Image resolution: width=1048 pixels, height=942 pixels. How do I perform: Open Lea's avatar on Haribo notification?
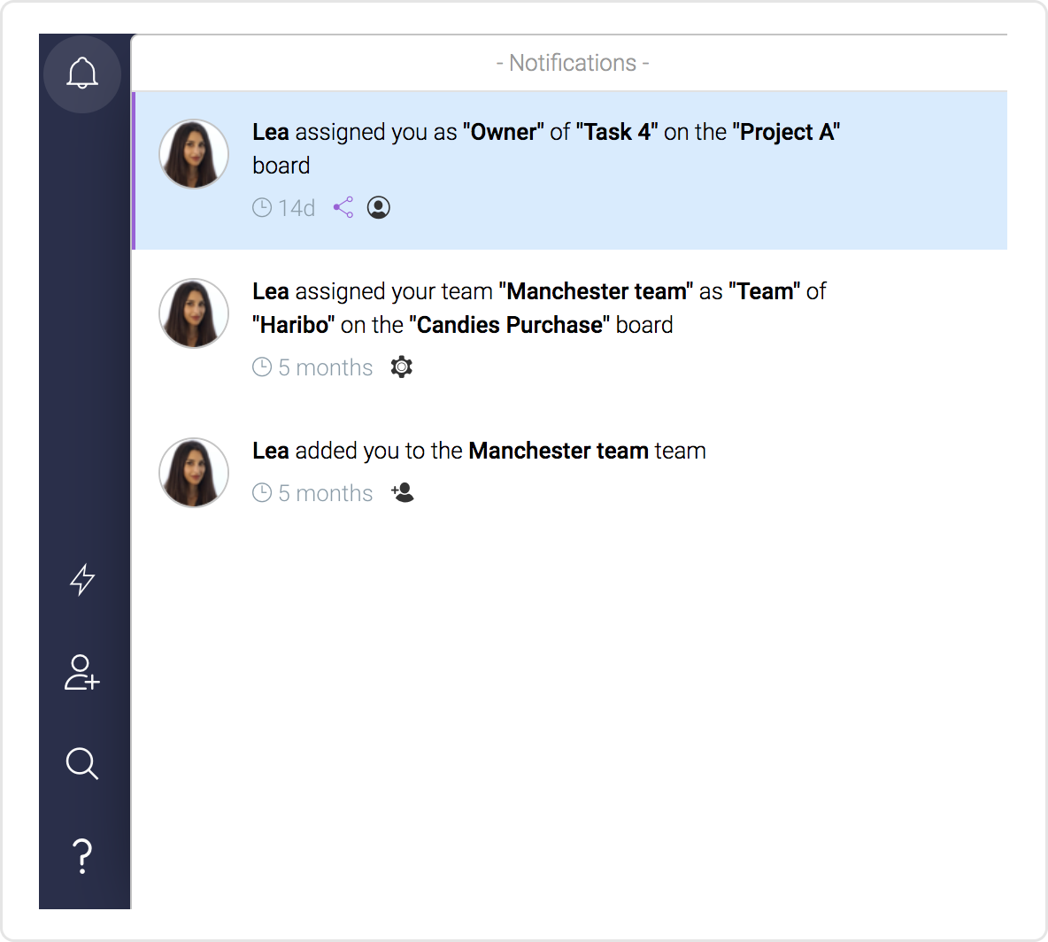194,313
